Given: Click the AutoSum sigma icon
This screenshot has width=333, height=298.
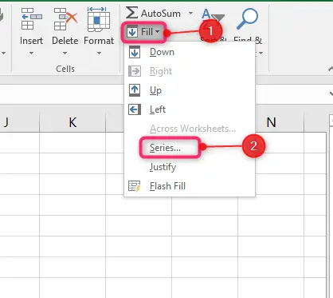Looking at the screenshot, I should point(131,13).
